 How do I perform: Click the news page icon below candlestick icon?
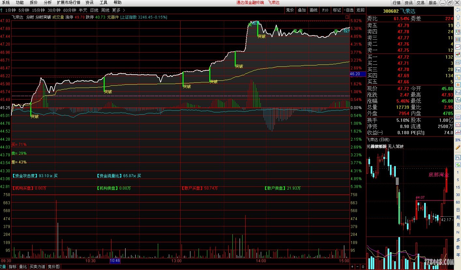(x=458, y=62)
